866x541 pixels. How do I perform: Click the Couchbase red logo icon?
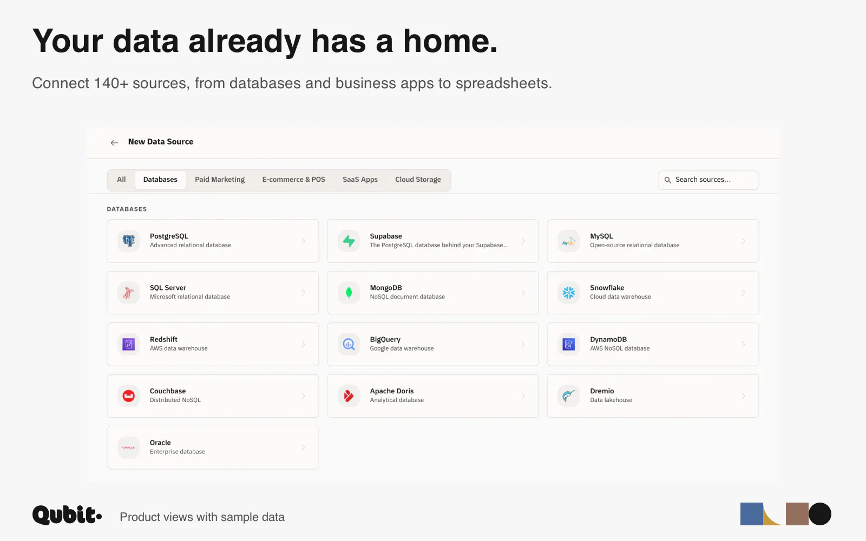[x=129, y=396]
